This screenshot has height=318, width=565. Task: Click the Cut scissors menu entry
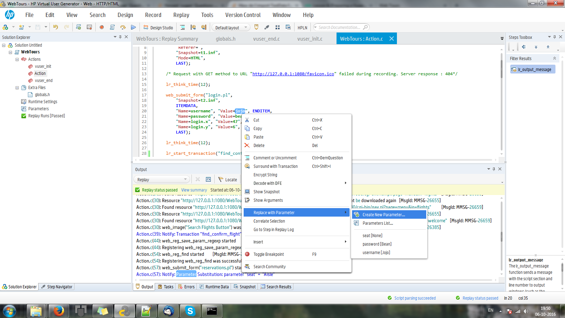click(x=256, y=120)
